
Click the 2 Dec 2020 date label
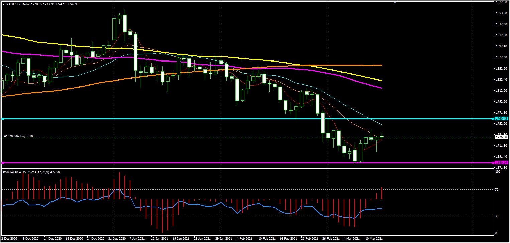(9, 239)
